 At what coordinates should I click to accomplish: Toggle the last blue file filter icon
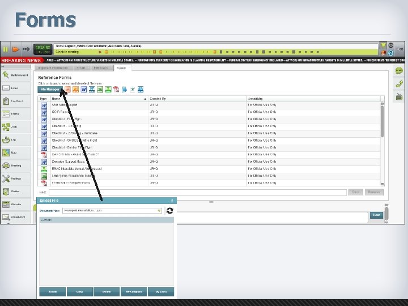pyautogui.click(x=141, y=90)
